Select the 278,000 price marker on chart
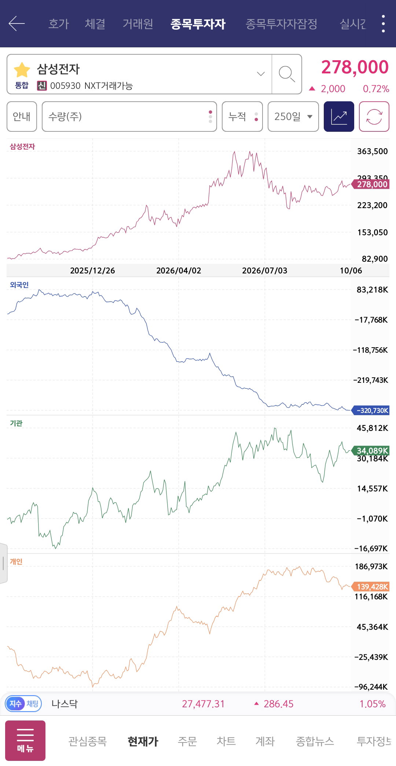Image resolution: width=396 pixels, height=766 pixels. tap(371, 184)
